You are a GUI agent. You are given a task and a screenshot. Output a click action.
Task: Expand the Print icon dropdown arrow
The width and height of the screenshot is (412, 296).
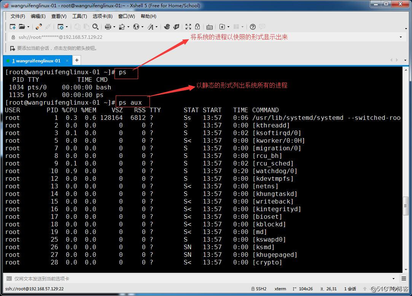pyautogui.click(x=114, y=27)
